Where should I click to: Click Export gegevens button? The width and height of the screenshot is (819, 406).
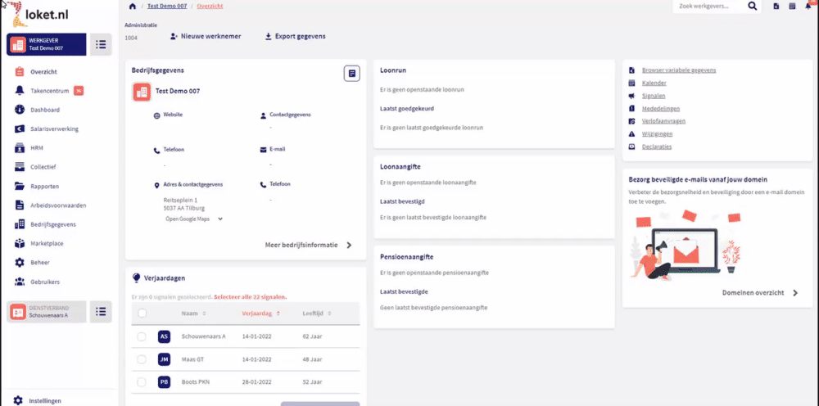pos(296,37)
